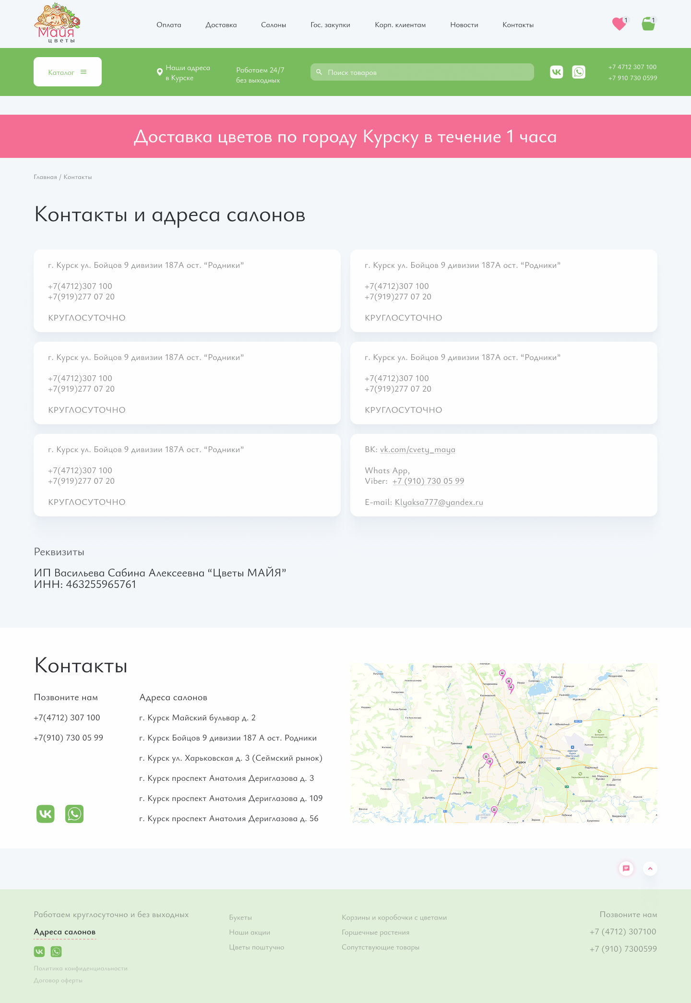Go to the Оплата menu item
This screenshot has width=691, height=1003.
pos(169,25)
